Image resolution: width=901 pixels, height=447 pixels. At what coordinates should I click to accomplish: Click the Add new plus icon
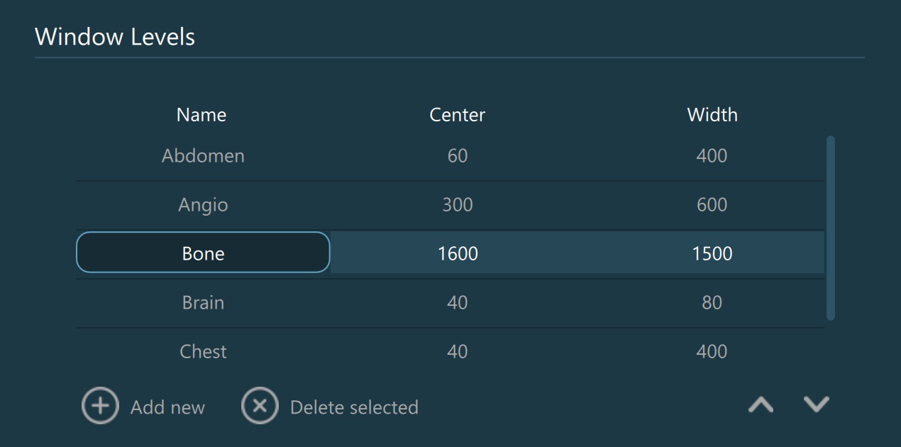[x=100, y=407]
